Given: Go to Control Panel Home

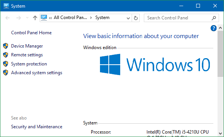Looking at the screenshot, I should (31, 33).
